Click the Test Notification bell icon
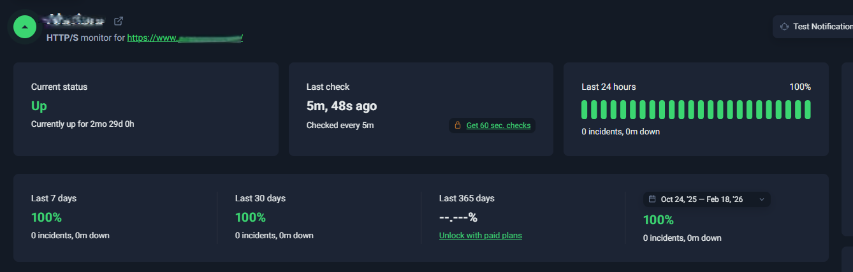The image size is (853, 272). click(784, 27)
